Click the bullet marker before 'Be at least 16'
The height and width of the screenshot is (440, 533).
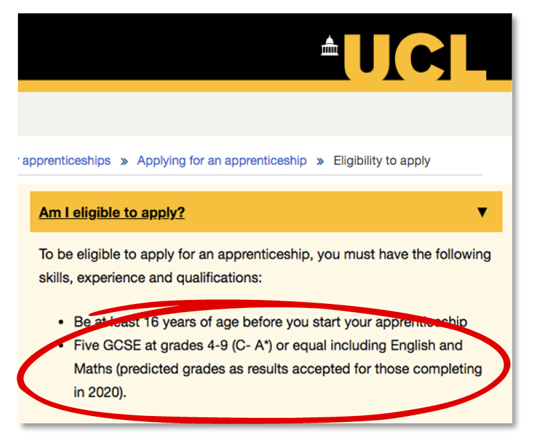tap(61, 323)
